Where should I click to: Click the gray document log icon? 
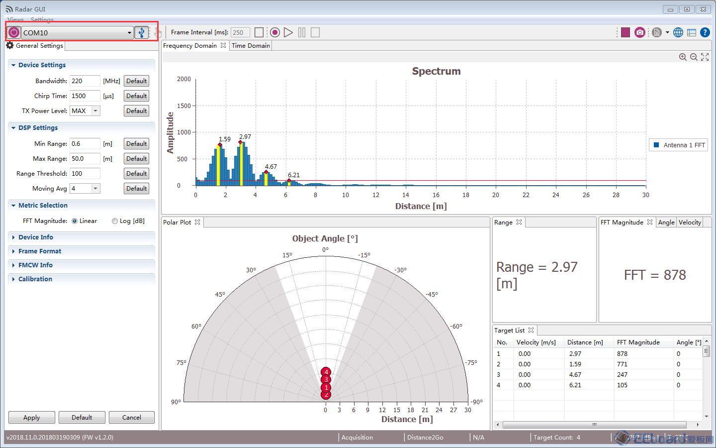pos(657,32)
